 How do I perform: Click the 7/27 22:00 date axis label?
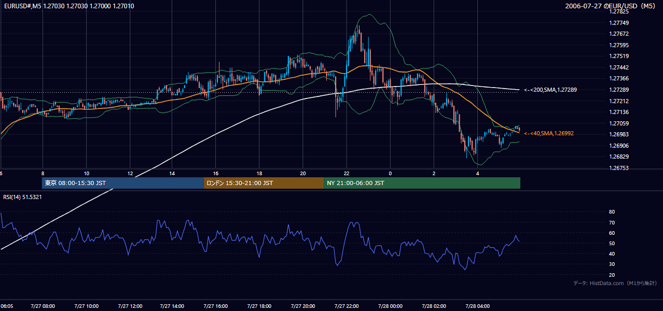346,306
